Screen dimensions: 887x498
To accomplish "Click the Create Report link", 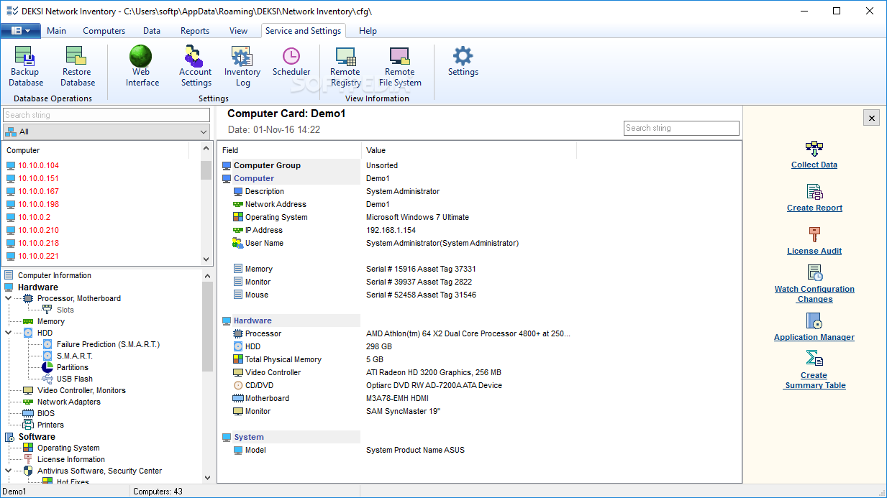I will pyautogui.click(x=814, y=208).
